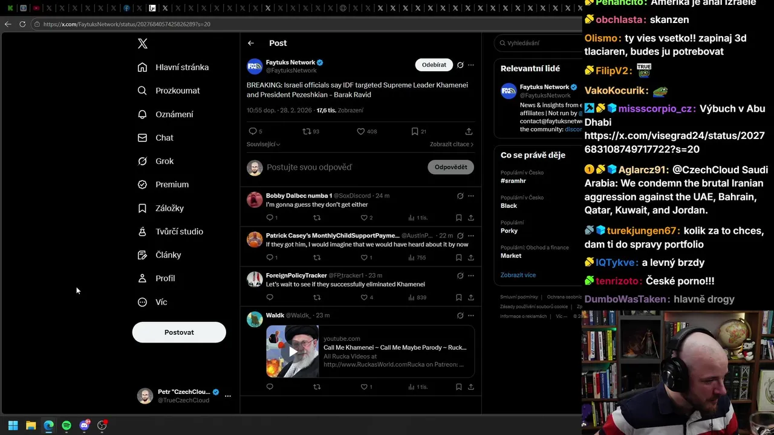Like ForeignPolicyTracker's reply
The image size is (774, 435).
tap(364, 297)
